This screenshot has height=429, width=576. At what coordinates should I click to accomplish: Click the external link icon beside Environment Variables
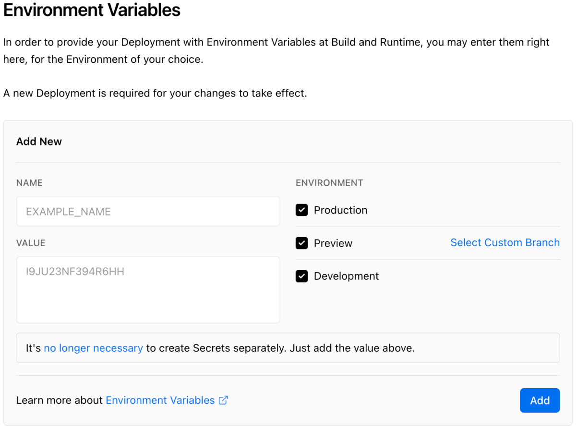(223, 400)
